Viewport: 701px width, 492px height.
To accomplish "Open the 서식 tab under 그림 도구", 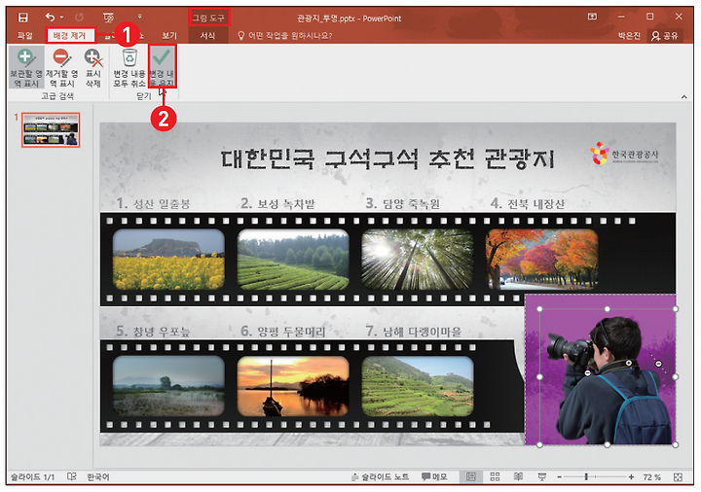I will pos(207,35).
